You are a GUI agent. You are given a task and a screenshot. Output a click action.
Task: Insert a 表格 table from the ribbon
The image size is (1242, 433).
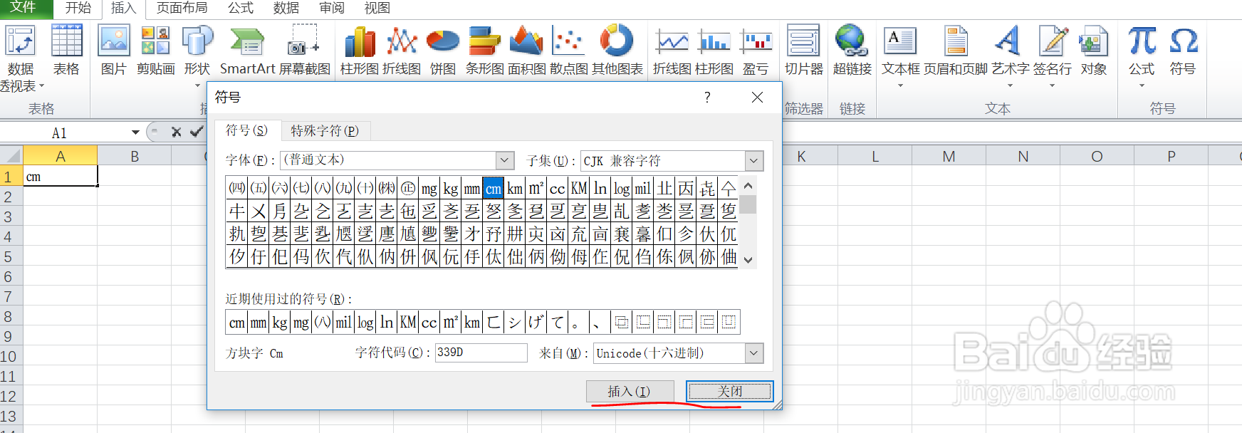coord(66,50)
